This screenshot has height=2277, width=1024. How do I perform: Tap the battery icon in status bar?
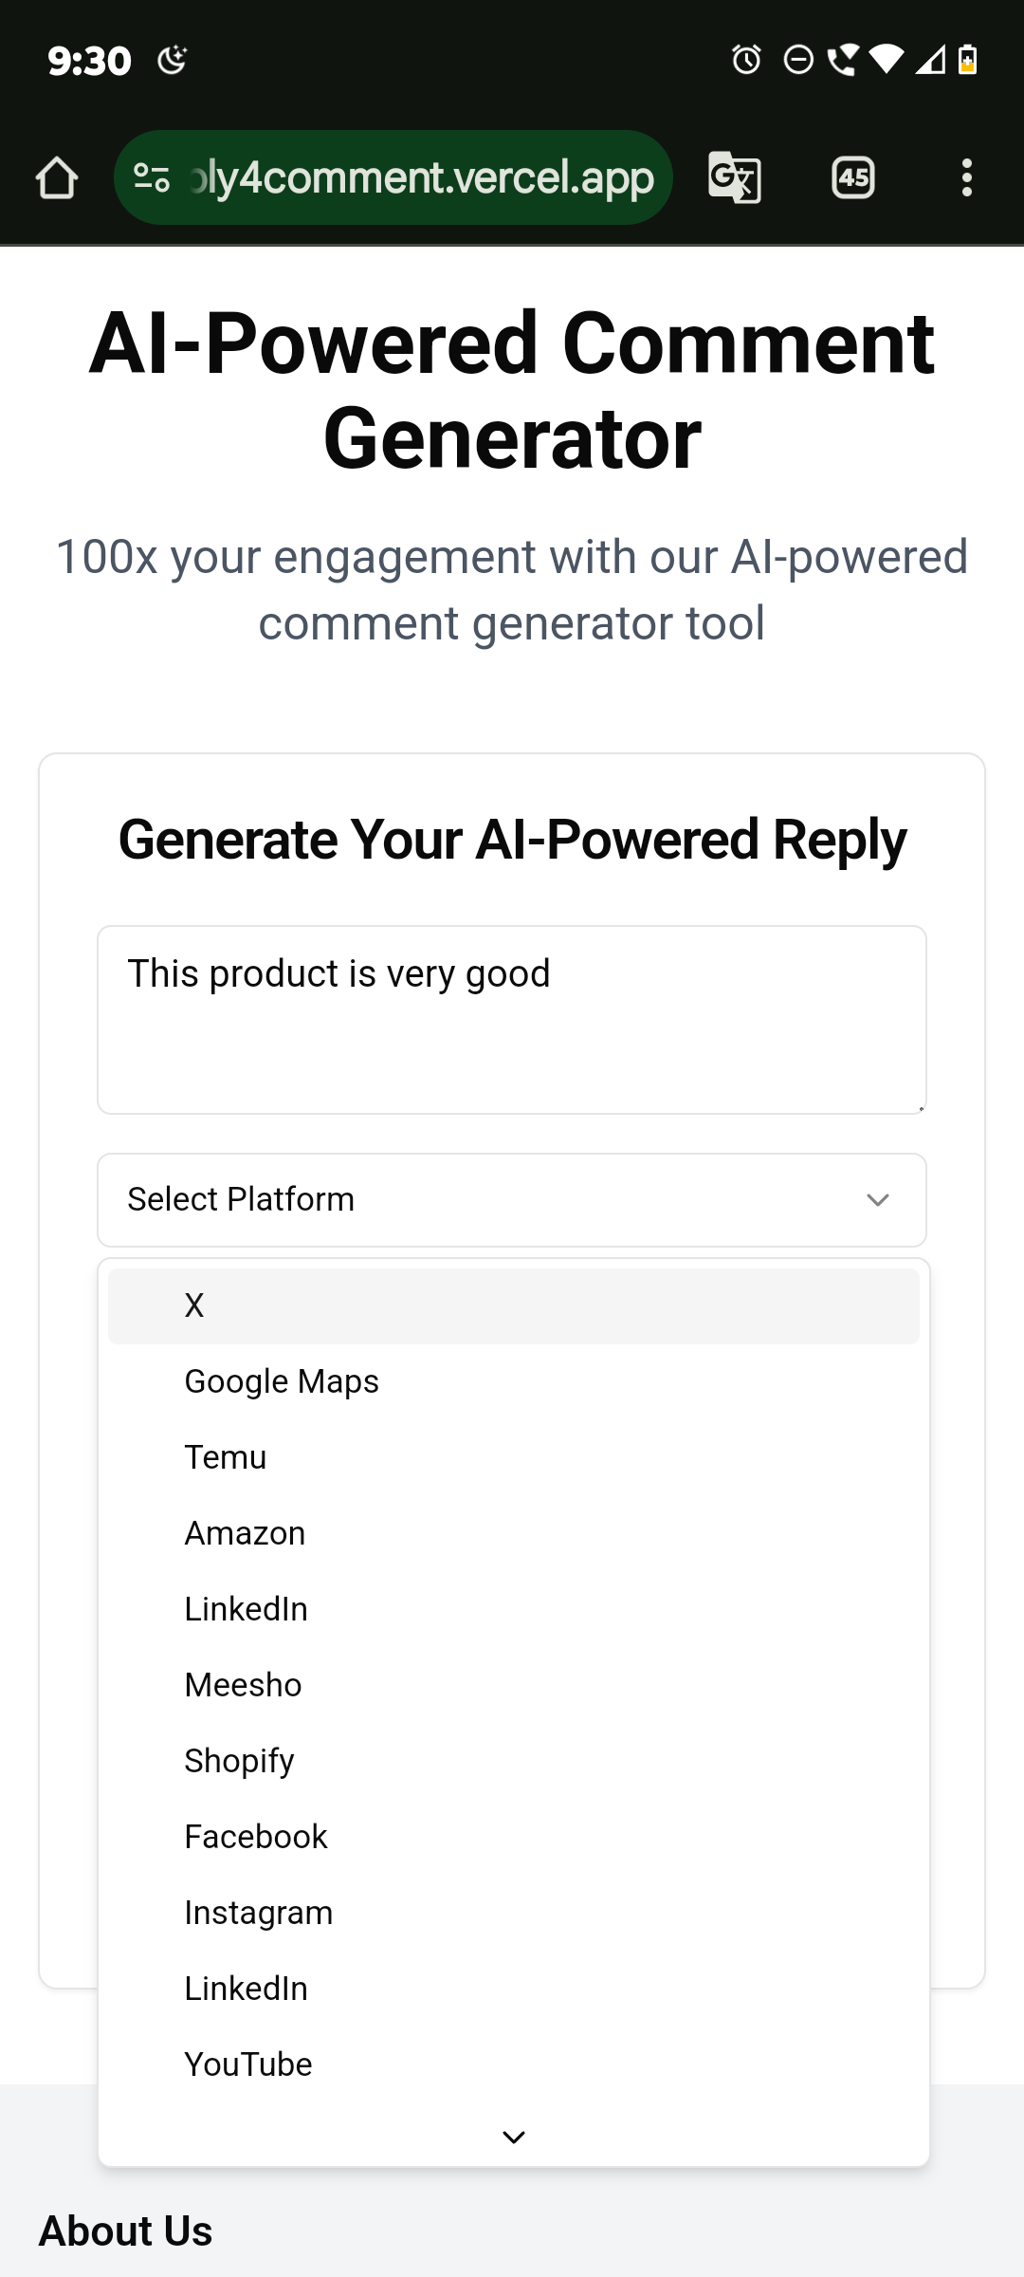[967, 60]
